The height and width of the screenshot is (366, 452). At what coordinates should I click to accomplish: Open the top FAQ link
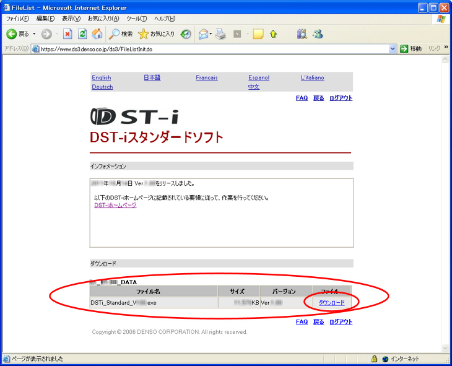tap(302, 98)
